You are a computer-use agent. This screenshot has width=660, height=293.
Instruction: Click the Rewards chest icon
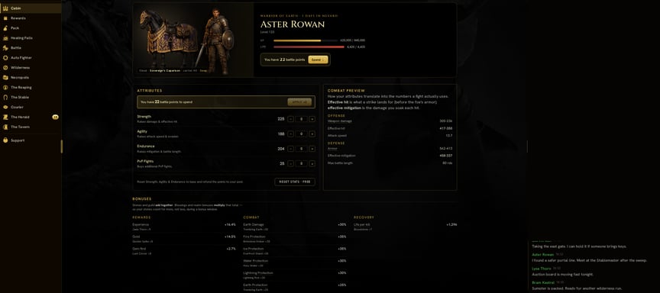(x=5, y=18)
